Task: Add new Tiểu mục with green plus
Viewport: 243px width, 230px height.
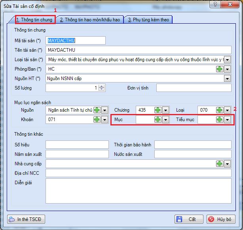Action: [x=220, y=120]
